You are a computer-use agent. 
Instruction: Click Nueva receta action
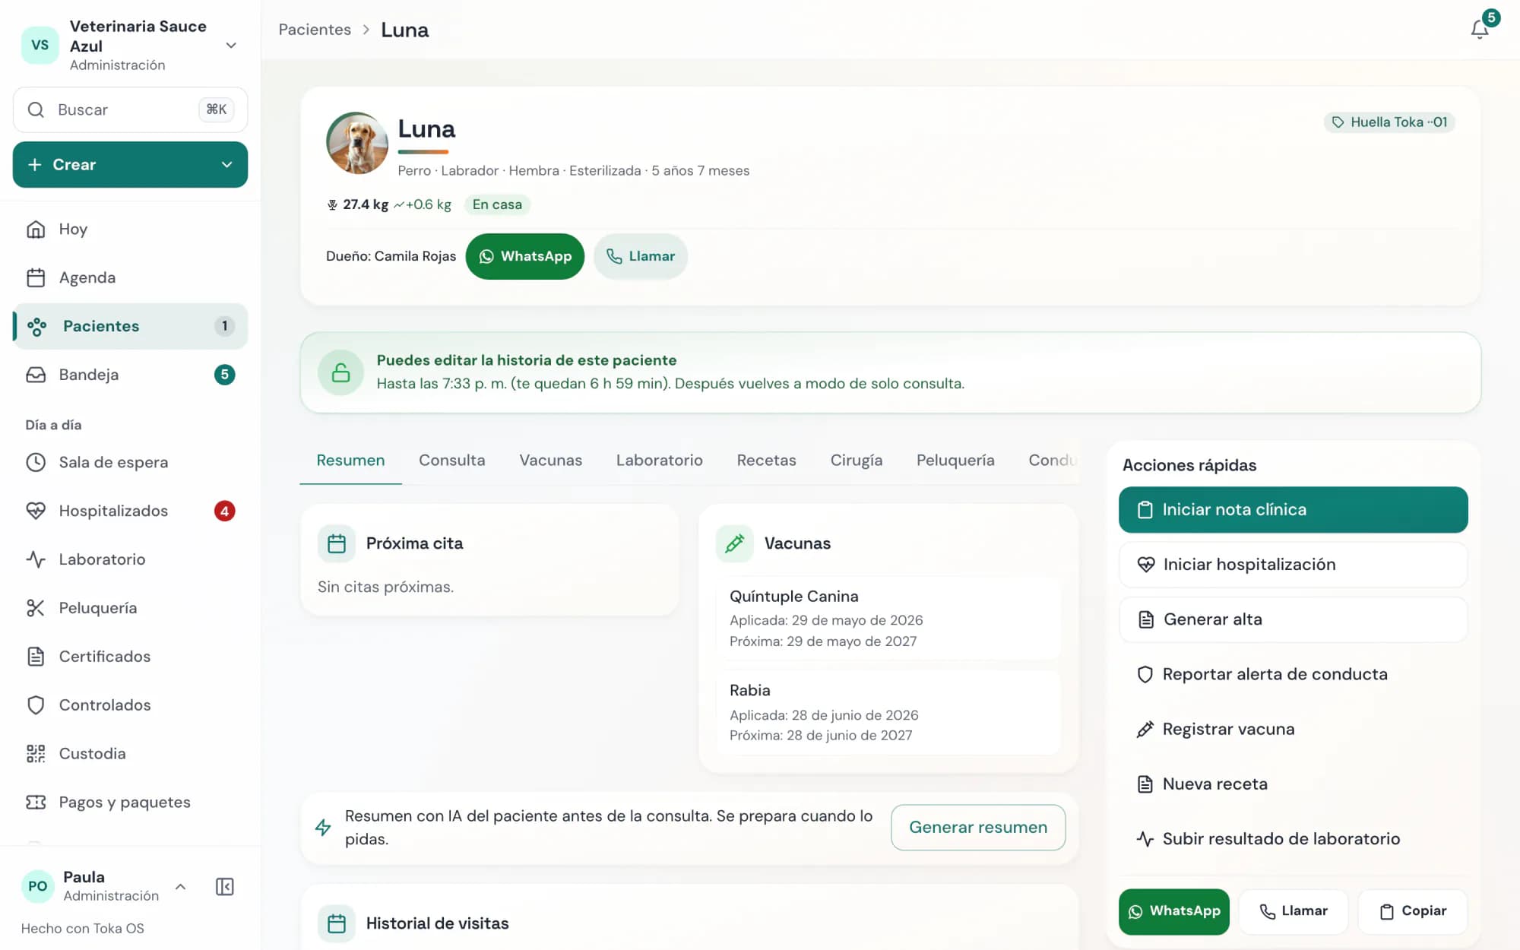click(x=1293, y=784)
